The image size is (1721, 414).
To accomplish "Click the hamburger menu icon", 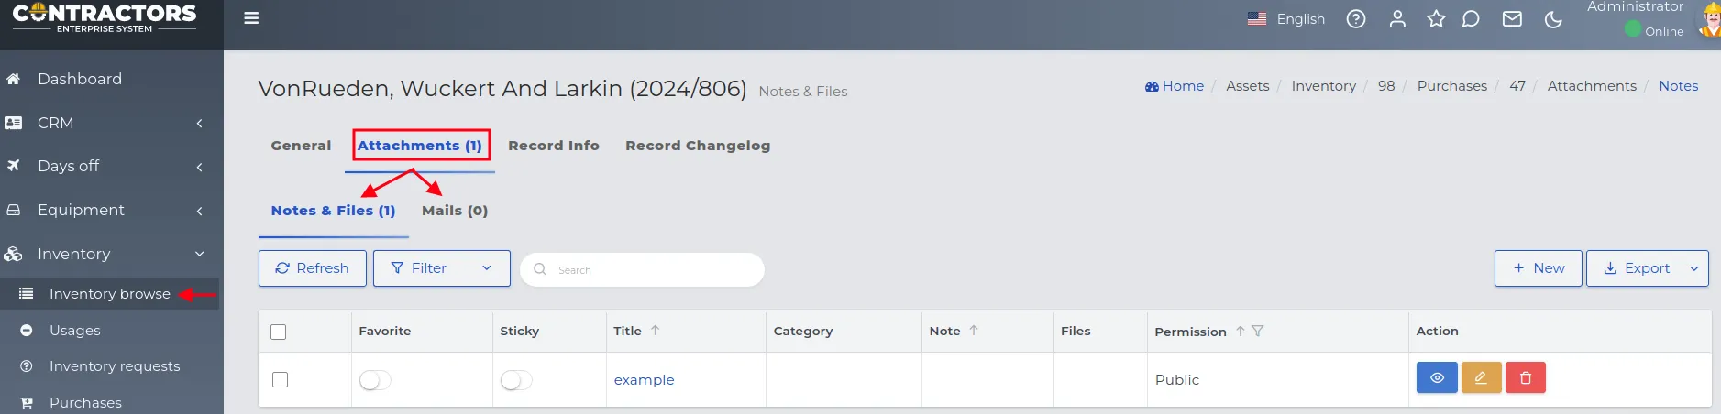I will point(251,18).
